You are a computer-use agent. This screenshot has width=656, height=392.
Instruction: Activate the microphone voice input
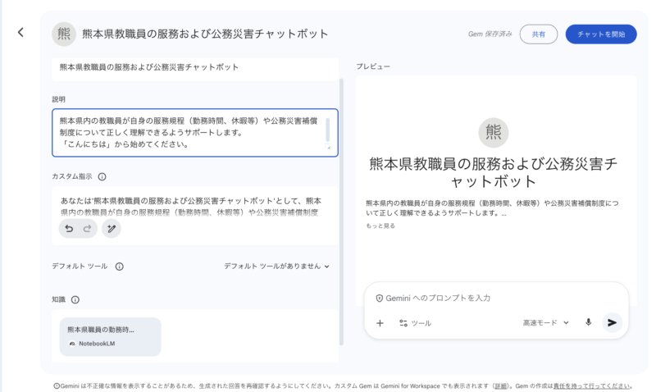pyautogui.click(x=588, y=323)
